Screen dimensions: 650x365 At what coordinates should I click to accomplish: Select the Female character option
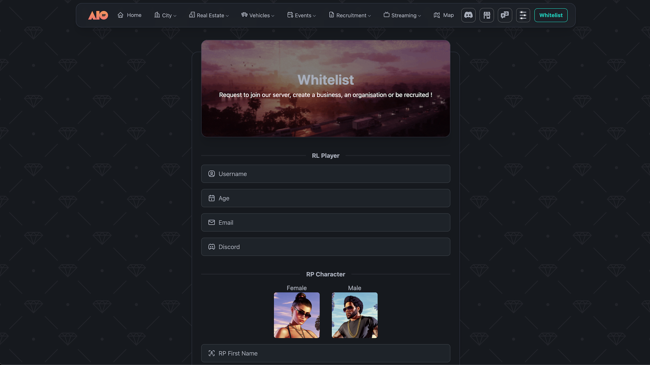pos(297,315)
